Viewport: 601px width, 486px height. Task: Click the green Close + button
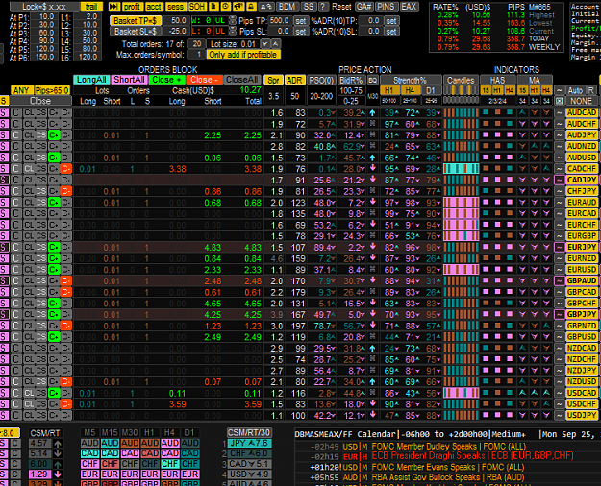coord(167,80)
